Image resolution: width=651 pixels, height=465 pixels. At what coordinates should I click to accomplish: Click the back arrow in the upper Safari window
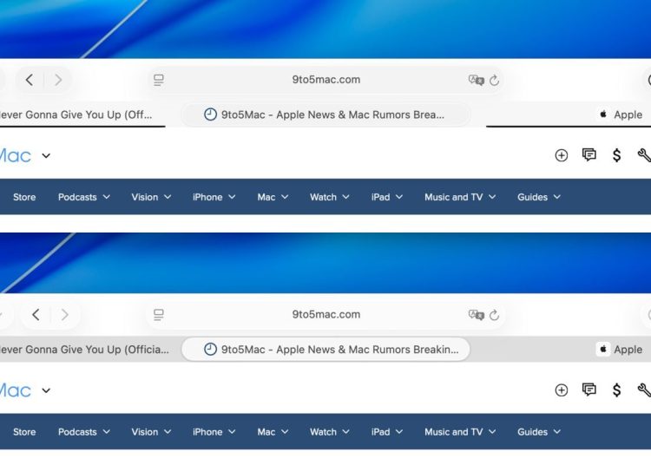(x=30, y=80)
